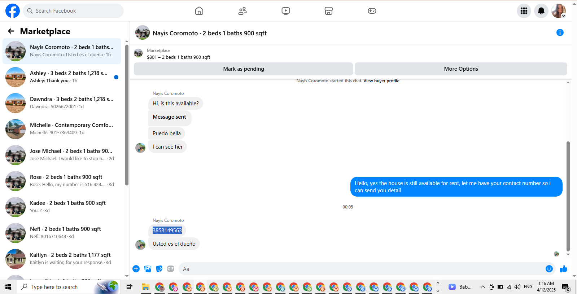Open the volume speaker tray icon
This screenshot has width=577, height=294.
(x=517, y=287)
